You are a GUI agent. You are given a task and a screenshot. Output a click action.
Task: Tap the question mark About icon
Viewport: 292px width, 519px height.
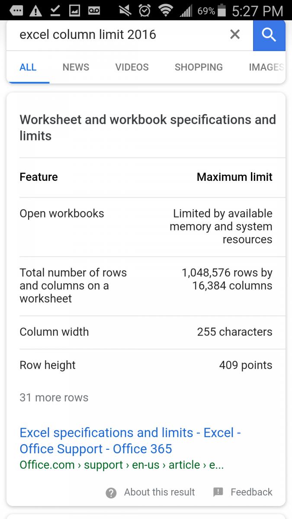(111, 493)
